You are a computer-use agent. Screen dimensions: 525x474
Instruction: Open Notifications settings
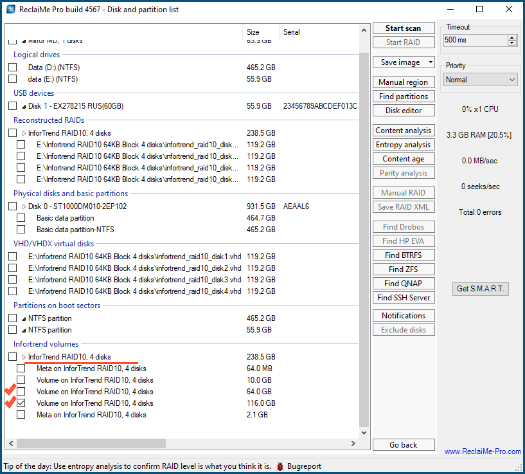(404, 315)
